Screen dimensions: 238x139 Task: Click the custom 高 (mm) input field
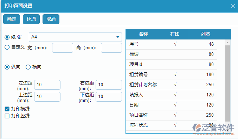click(111, 48)
